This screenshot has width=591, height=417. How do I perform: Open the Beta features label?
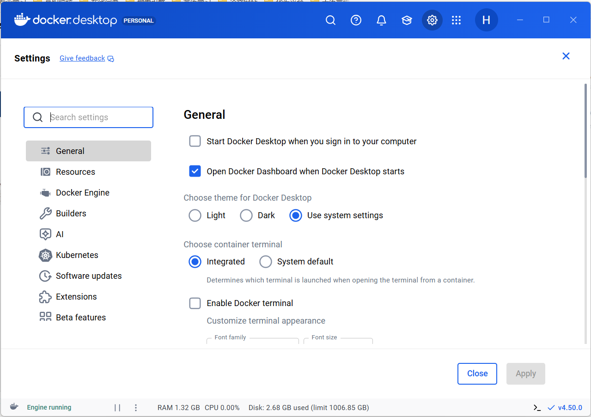coord(81,317)
